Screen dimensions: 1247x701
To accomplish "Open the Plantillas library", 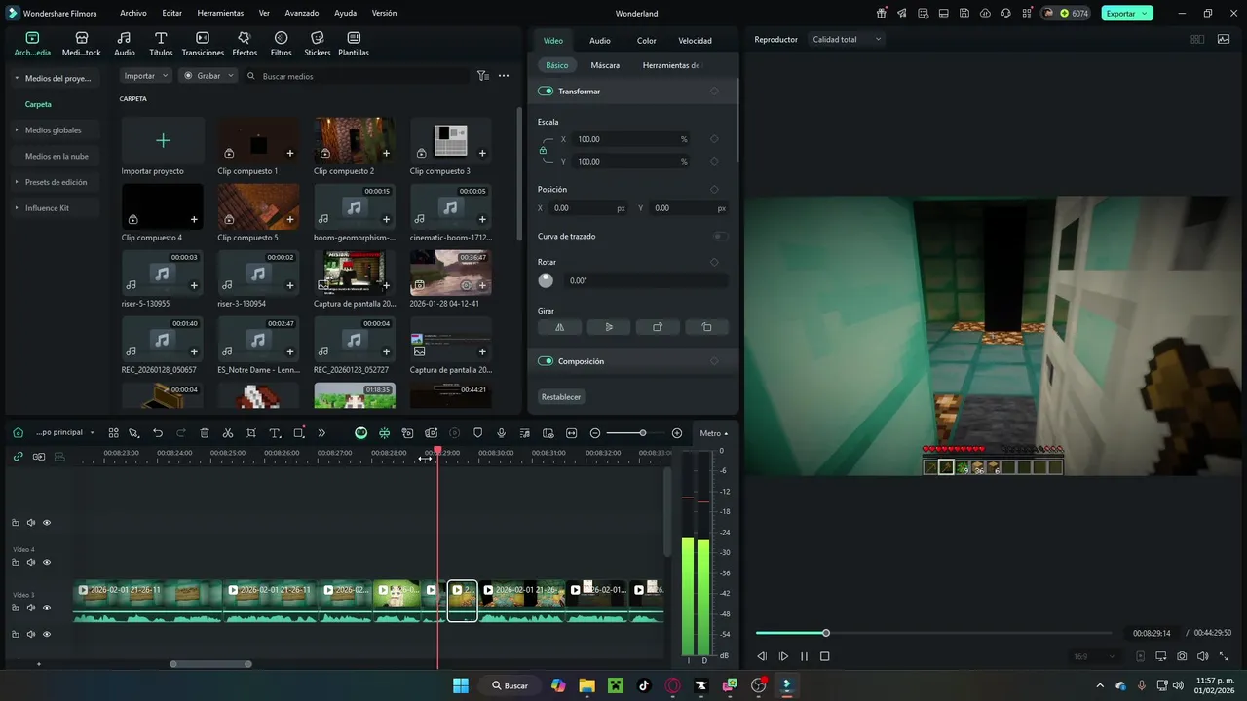I will click(354, 43).
